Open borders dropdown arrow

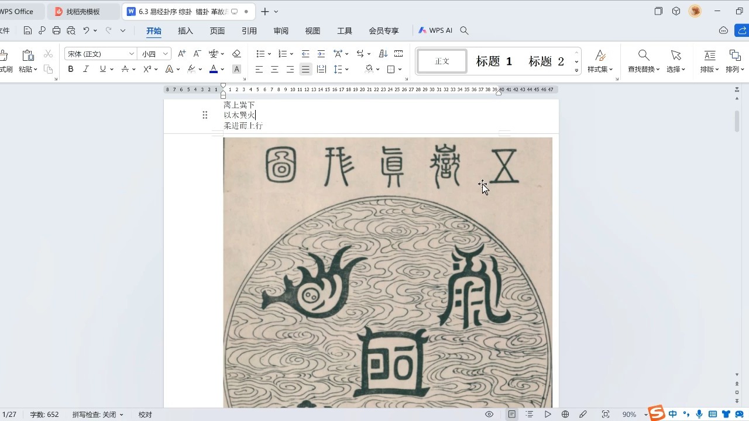point(399,69)
